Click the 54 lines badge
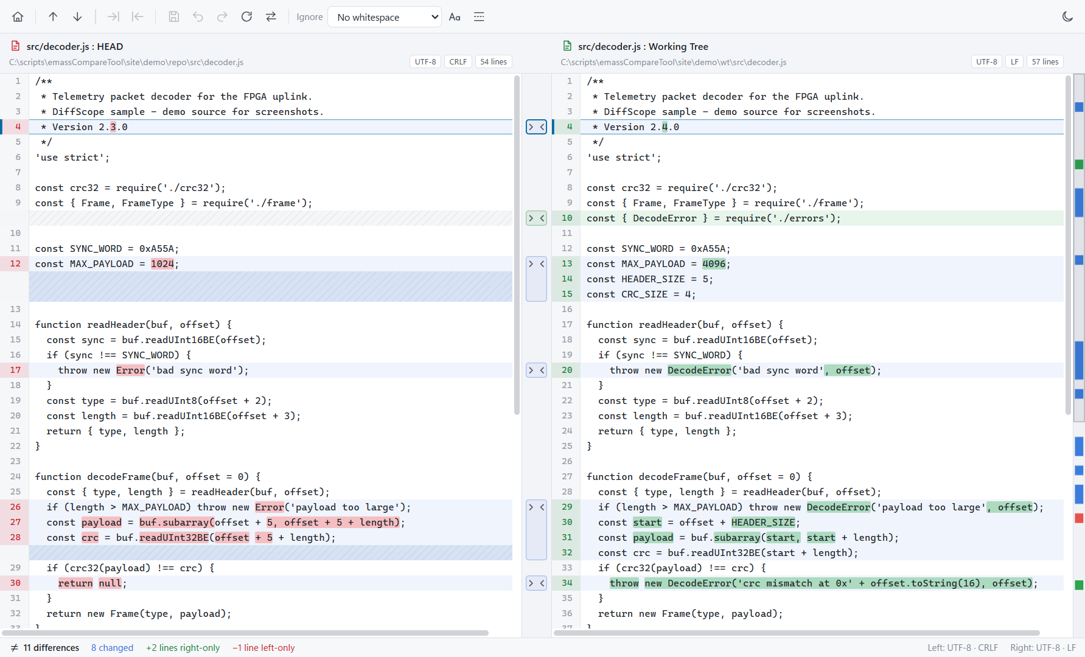 click(x=494, y=62)
